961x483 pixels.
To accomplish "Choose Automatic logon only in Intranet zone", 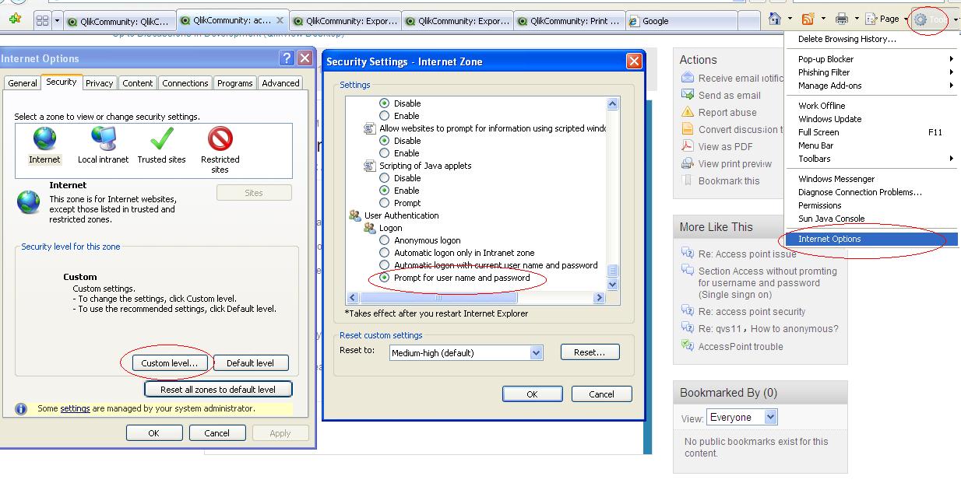I will point(384,253).
